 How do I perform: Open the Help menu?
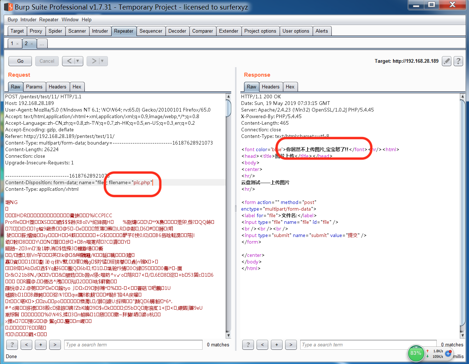pyautogui.click(x=87, y=19)
